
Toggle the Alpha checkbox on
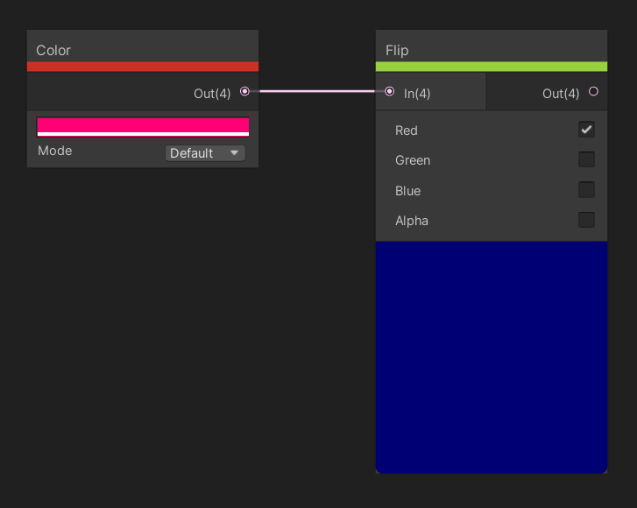(x=586, y=220)
